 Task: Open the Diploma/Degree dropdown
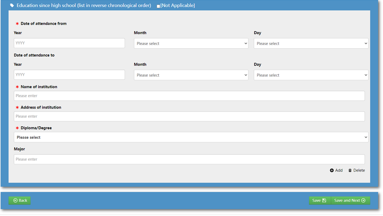click(191, 137)
